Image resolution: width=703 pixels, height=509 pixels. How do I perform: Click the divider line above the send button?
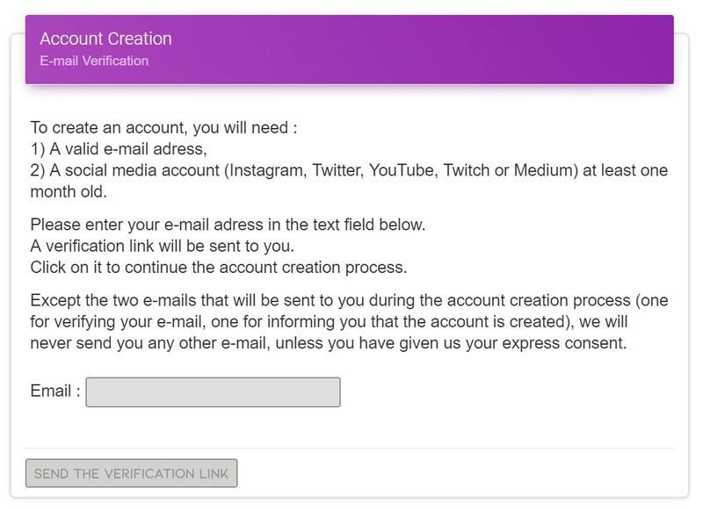pos(349,448)
